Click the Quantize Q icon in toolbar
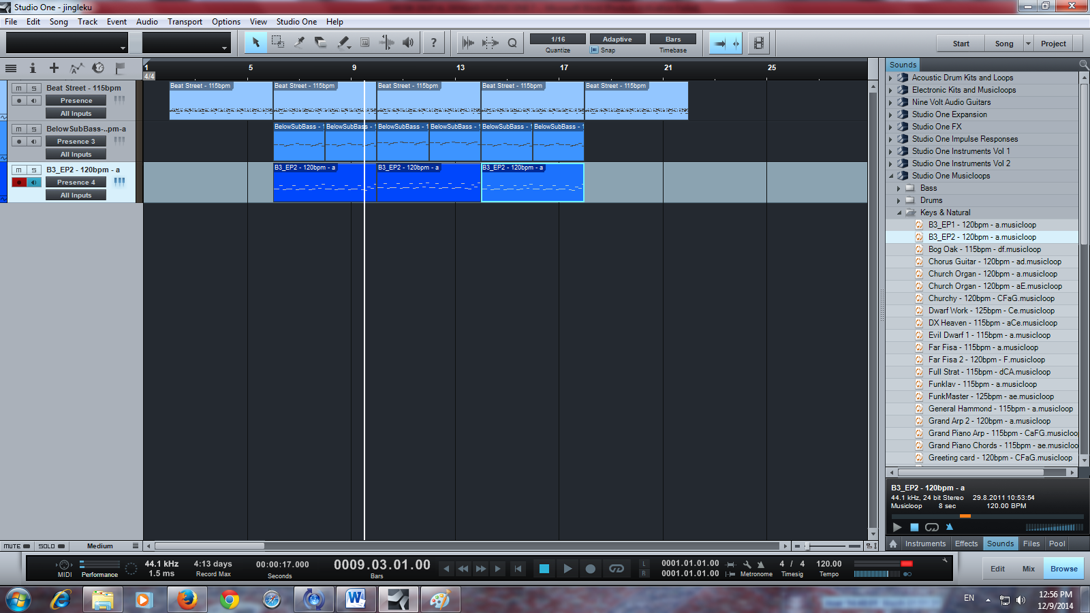Image resolution: width=1090 pixels, height=613 pixels. point(512,43)
